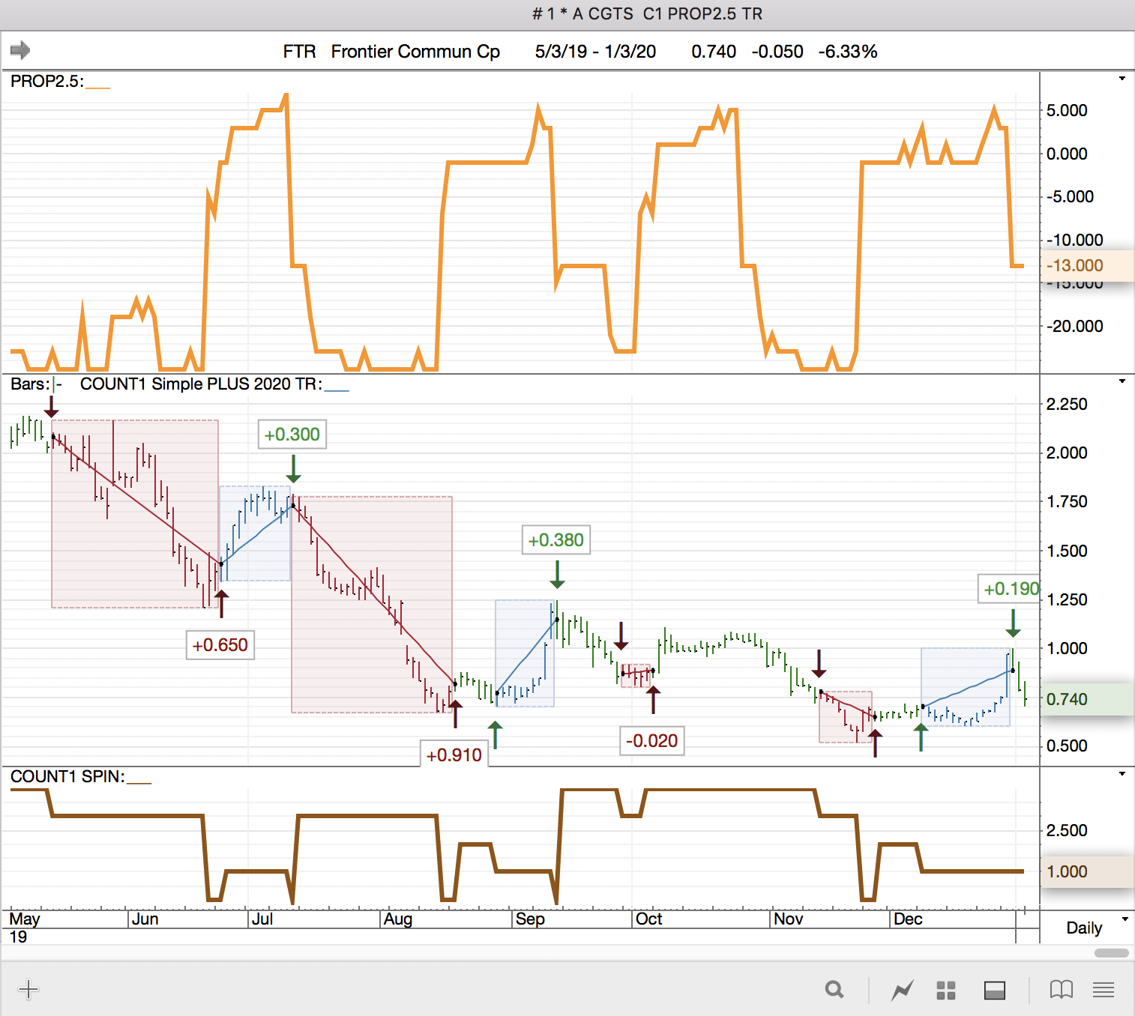Click the 1.000 COUNT1 SPIN value tag
The height and width of the screenshot is (1016, 1135).
click(1087, 871)
